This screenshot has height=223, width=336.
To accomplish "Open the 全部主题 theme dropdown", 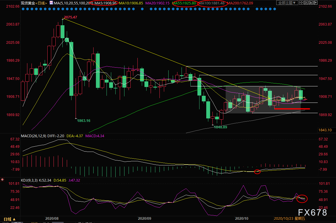I will coord(287,3).
